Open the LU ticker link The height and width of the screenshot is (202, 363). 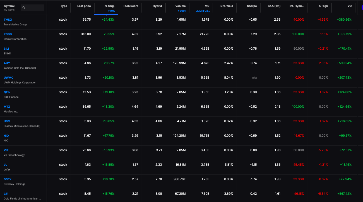pos(5,165)
